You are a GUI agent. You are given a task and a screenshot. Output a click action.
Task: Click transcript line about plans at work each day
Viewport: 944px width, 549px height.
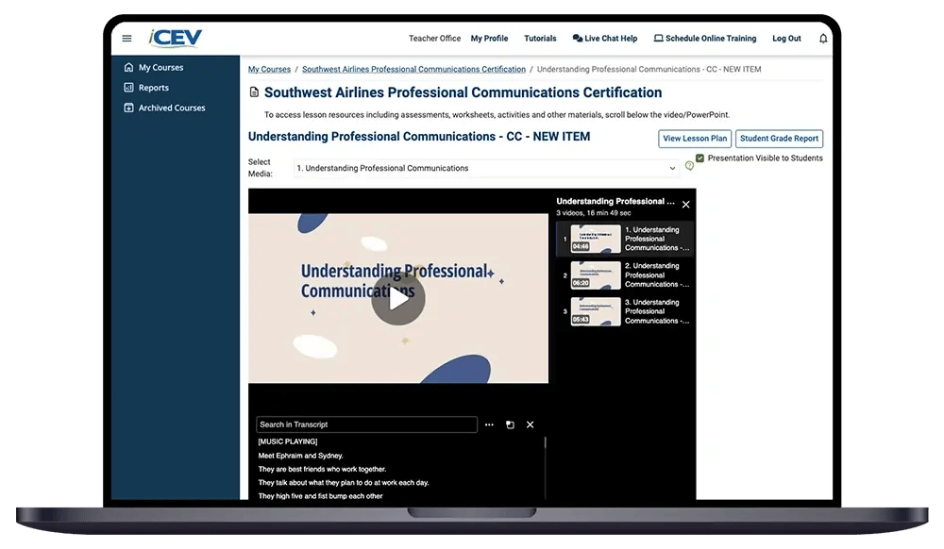click(344, 483)
